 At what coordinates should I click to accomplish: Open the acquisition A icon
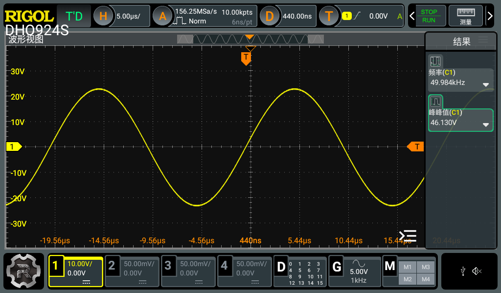pyautogui.click(x=162, y=16)
